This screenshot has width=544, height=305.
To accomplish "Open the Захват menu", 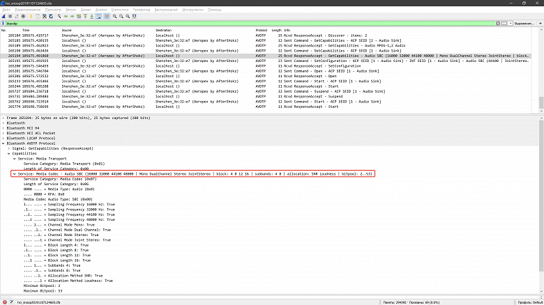I will point(86,10).
